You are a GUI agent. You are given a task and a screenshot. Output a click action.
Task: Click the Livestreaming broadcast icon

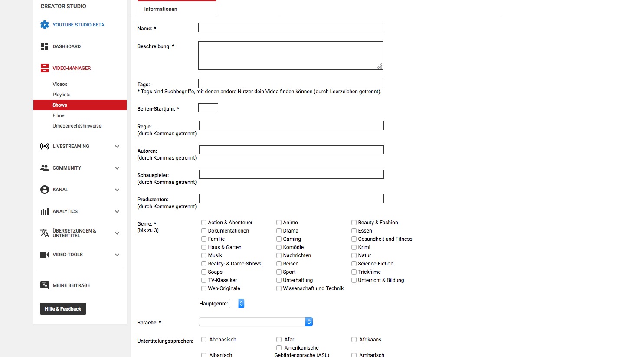click(45, 146)
